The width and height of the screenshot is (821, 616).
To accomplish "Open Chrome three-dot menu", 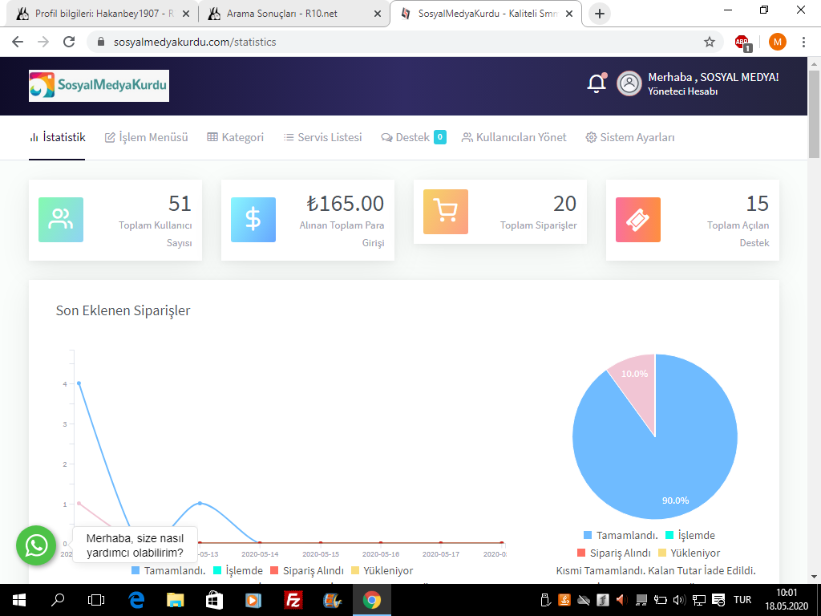I will pyautogui.click(x=803, y=42).
